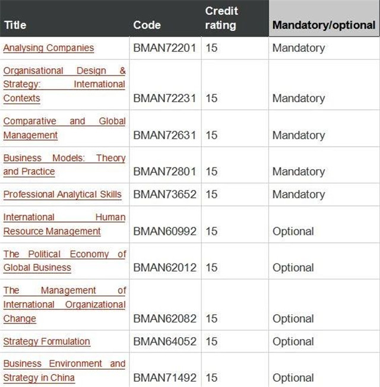
Task: Open Management of International Organizational Change link
Action: click(x=64, y=304)
